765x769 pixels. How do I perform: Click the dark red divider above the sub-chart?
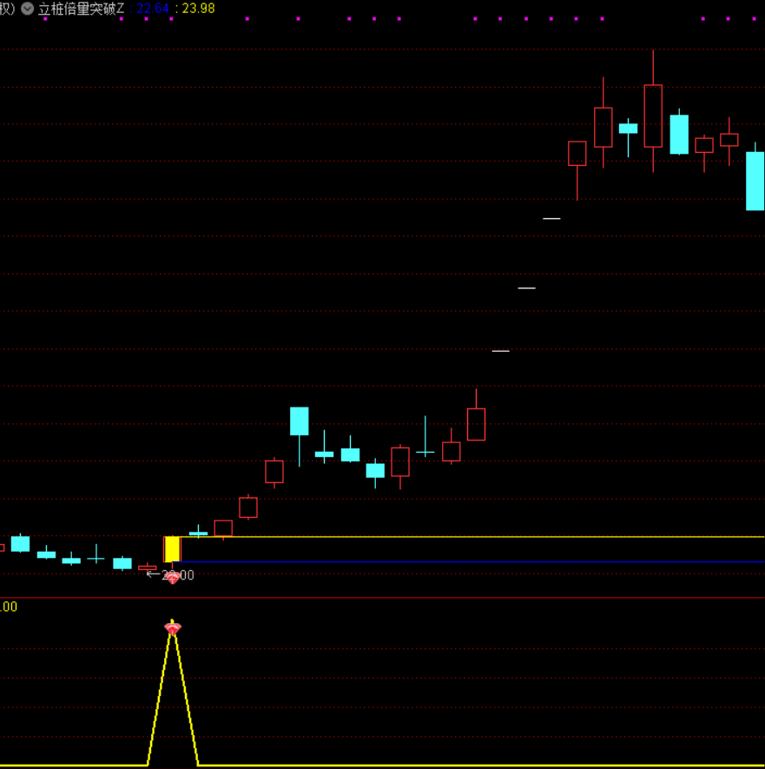382,598
